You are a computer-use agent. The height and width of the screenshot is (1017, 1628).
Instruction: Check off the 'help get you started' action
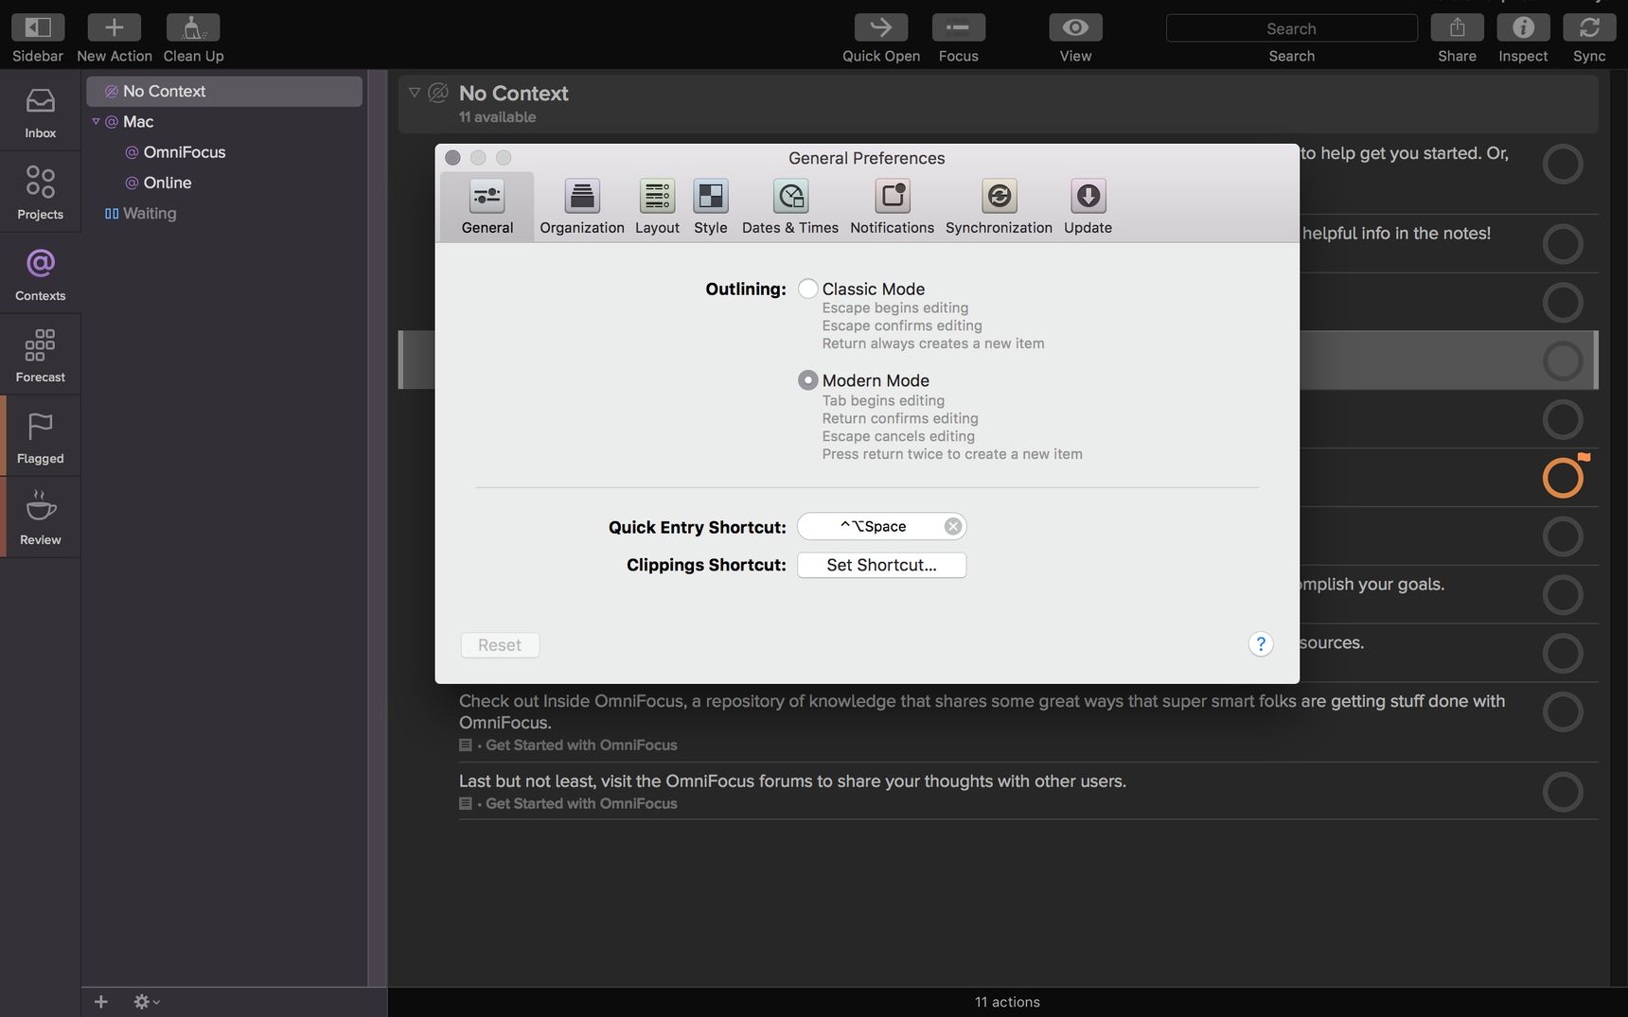[1563, 165]
